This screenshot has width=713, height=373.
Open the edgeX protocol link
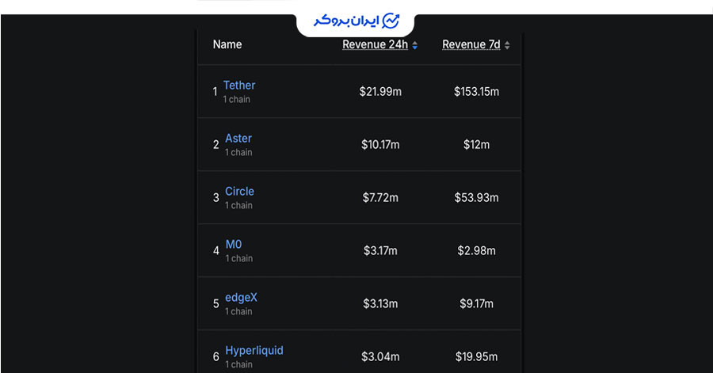pos(241,298)
